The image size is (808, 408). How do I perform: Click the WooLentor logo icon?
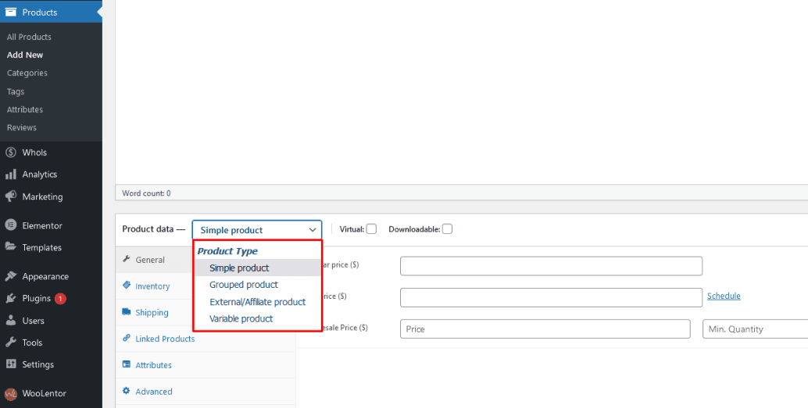point(11,394)
